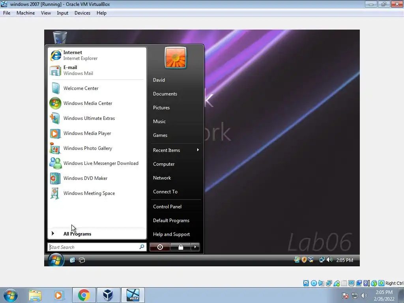Click the Vista tray volume icon
Screen dimensions: 404x303
click(329, 260)
